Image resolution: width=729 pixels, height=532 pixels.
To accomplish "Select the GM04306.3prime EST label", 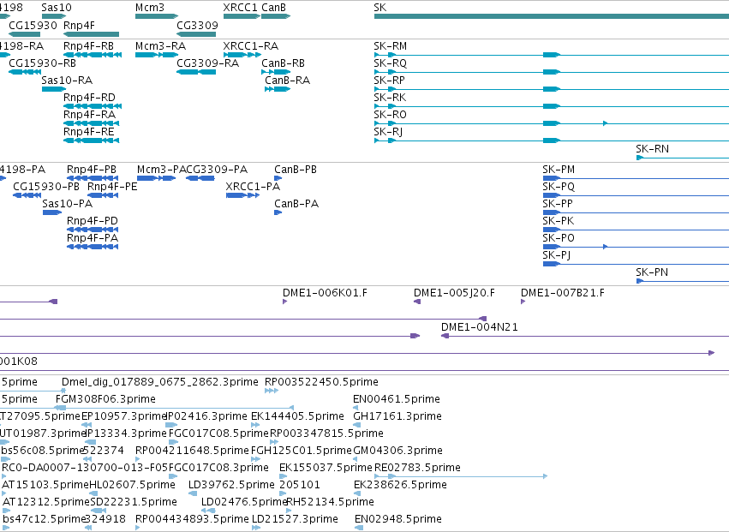I will 398,451.
